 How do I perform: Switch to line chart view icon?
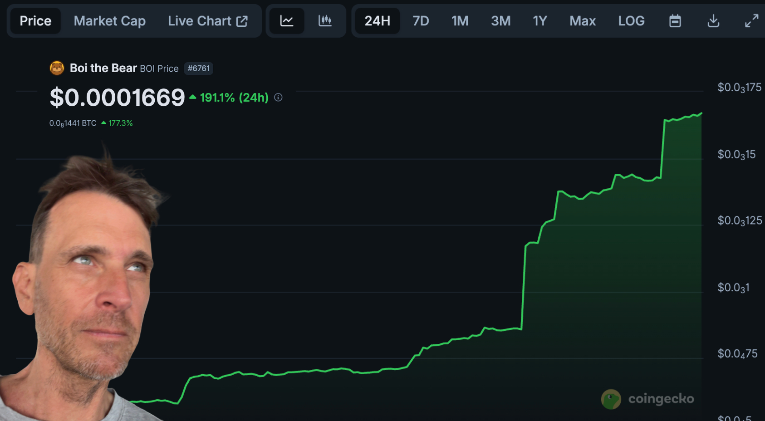[287, 21]
